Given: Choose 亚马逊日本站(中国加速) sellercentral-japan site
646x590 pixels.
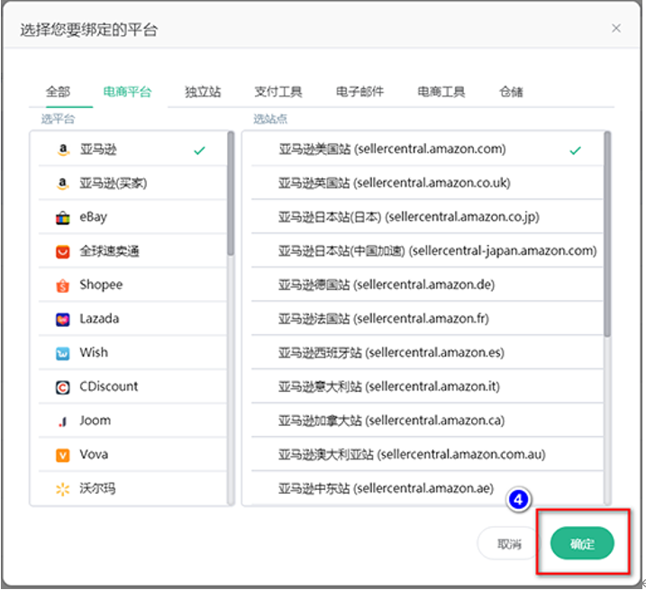Looking at the screenshot, I should [x=427, y=251].
